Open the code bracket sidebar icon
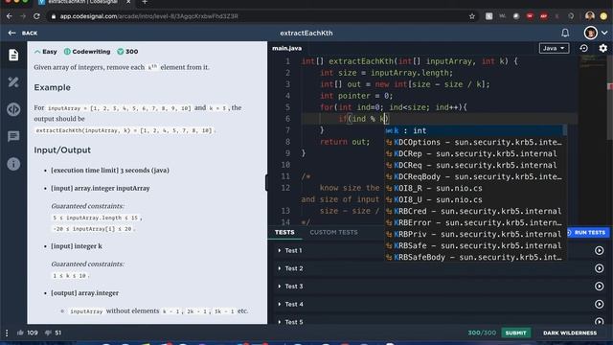 (13, 109)
